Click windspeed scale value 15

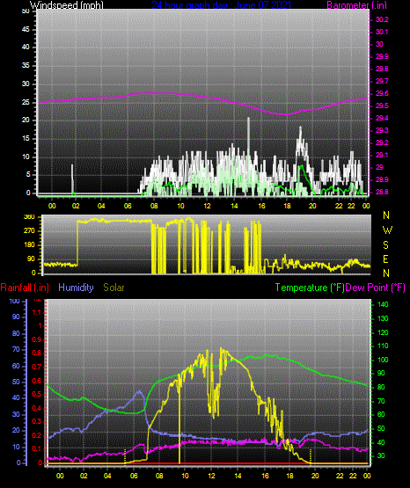tap(26, 139)
